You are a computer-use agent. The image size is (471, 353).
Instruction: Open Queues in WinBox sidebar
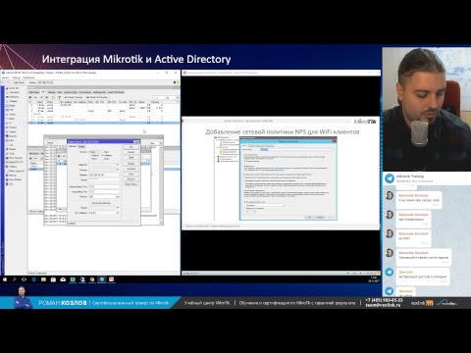[13, 136]
